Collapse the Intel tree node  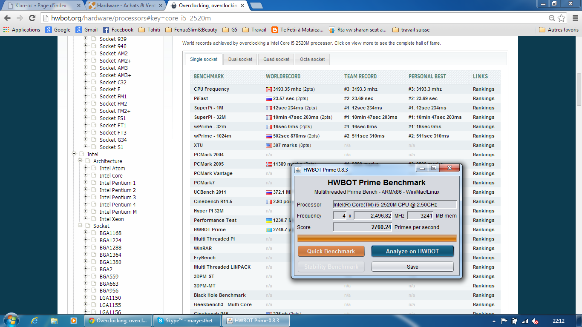(x=74, y=154)
